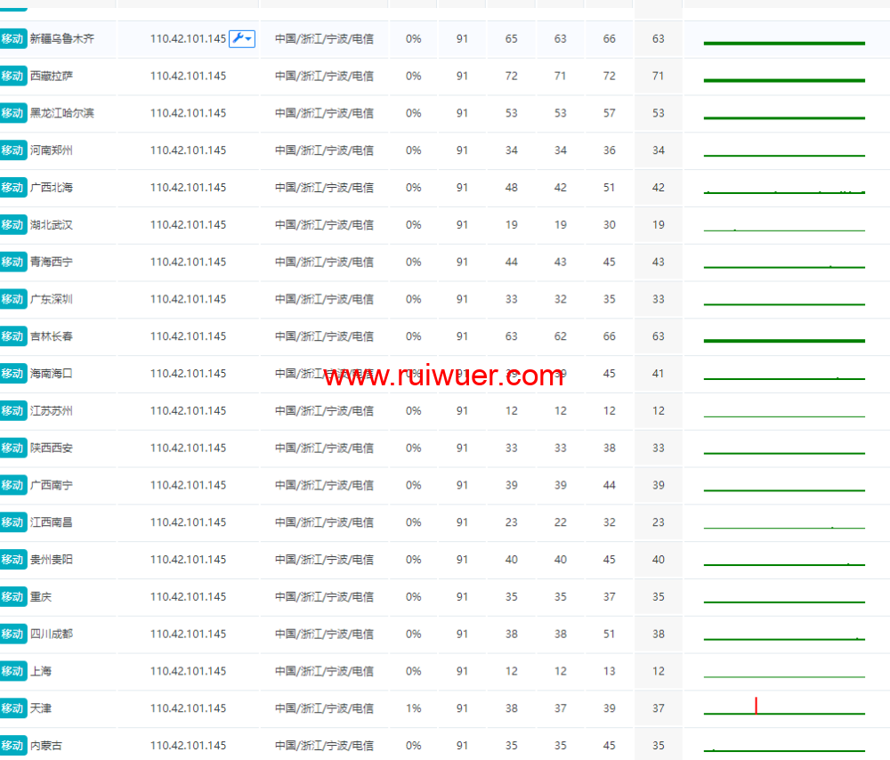This screenshot has height=760, width=890.
Task: Click the IP address in the 青海西宁 row
Action: coord(188,263)
